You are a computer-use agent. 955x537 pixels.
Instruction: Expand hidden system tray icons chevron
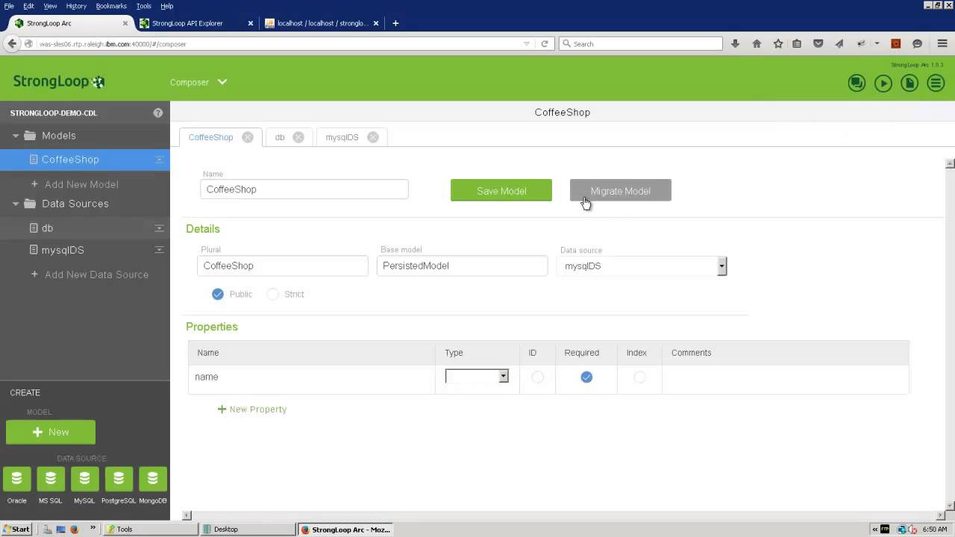(x=875, y=530)
